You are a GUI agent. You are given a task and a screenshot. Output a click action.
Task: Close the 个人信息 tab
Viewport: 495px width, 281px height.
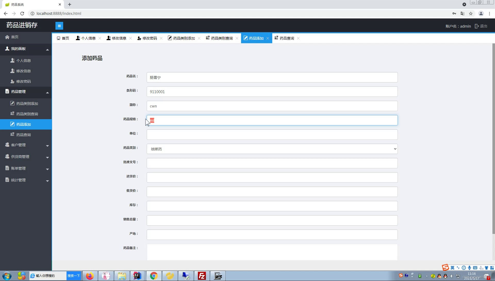pyautogui.click(x=100, y=38)
